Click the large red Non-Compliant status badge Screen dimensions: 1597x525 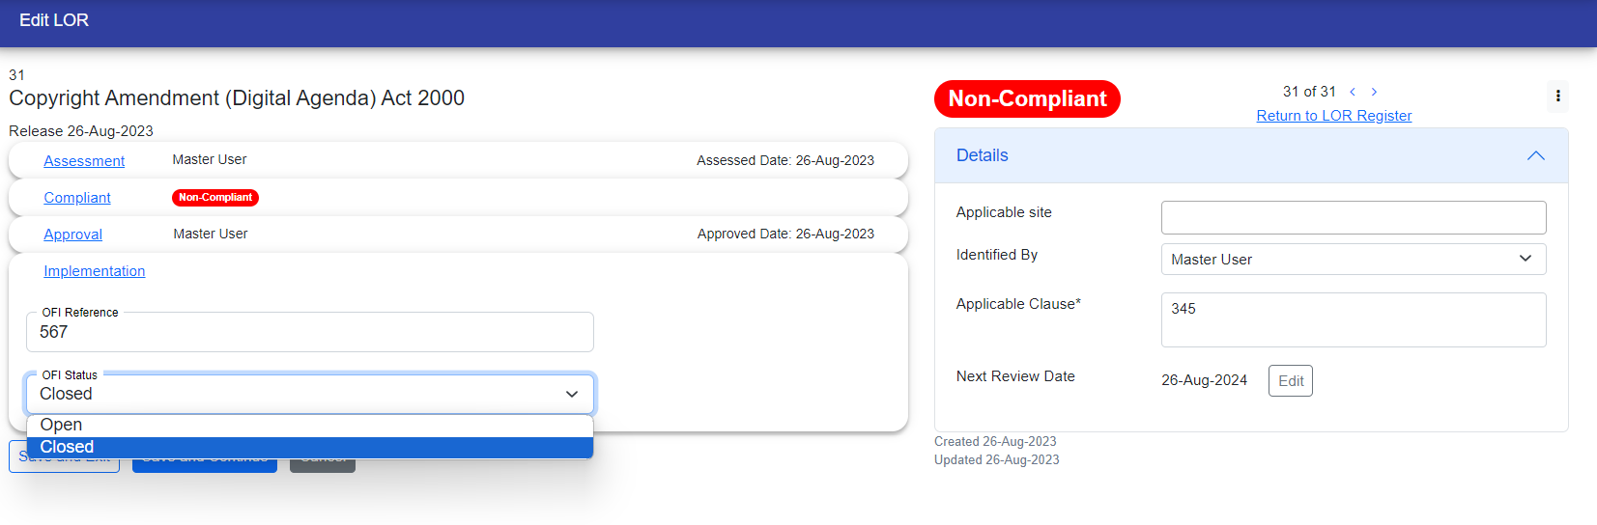(x=1026, y=98)
